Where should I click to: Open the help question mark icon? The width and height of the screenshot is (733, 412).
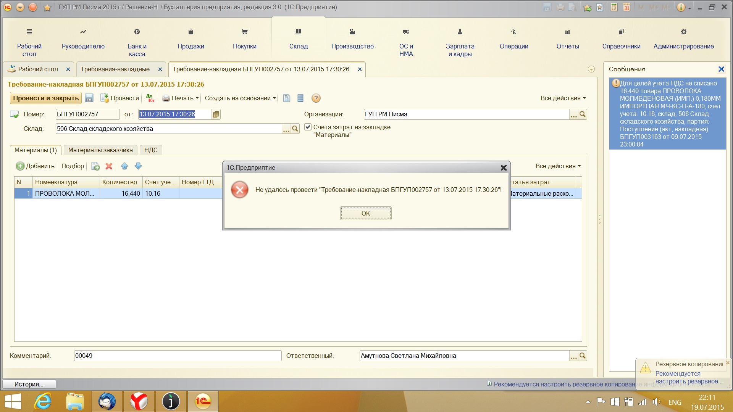click(x=316, y=98)
